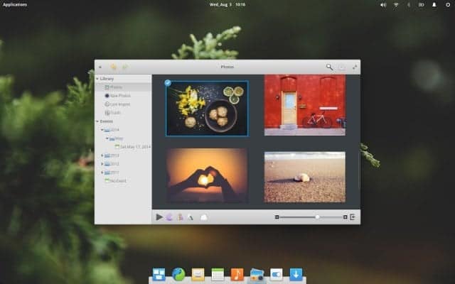Click the search magnifier icon in the Photos header

tap(329, 67)
